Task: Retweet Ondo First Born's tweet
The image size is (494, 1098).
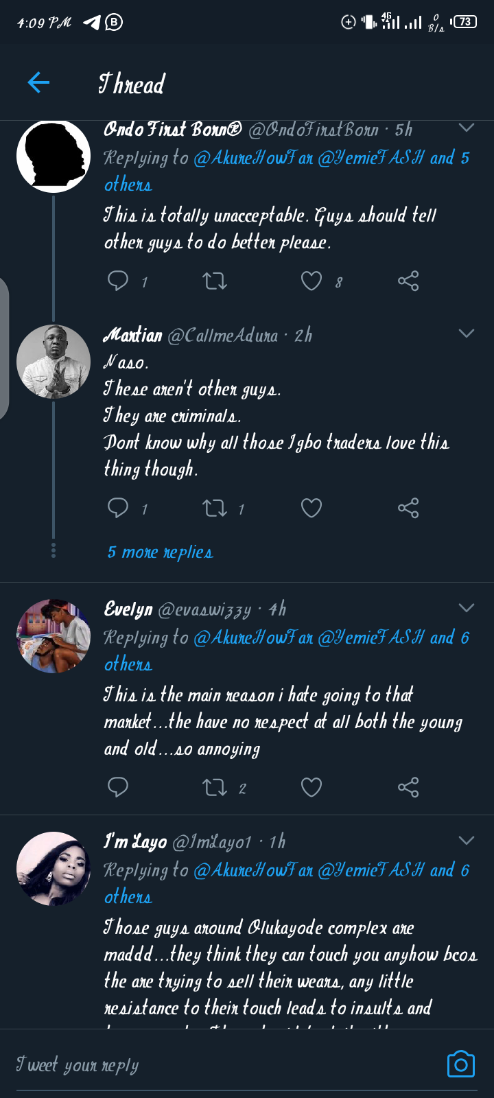Action: [215, 281]
